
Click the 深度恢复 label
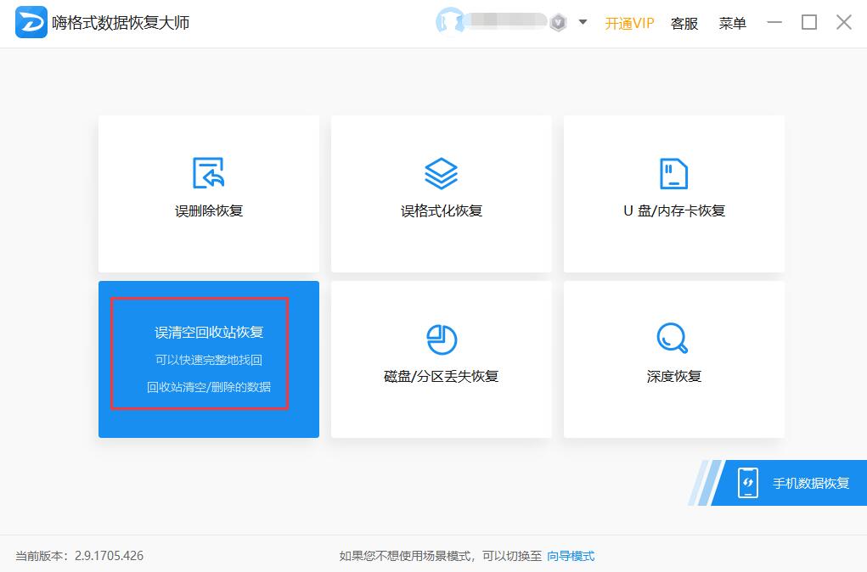pyautogui.click(x=674, y=376)
